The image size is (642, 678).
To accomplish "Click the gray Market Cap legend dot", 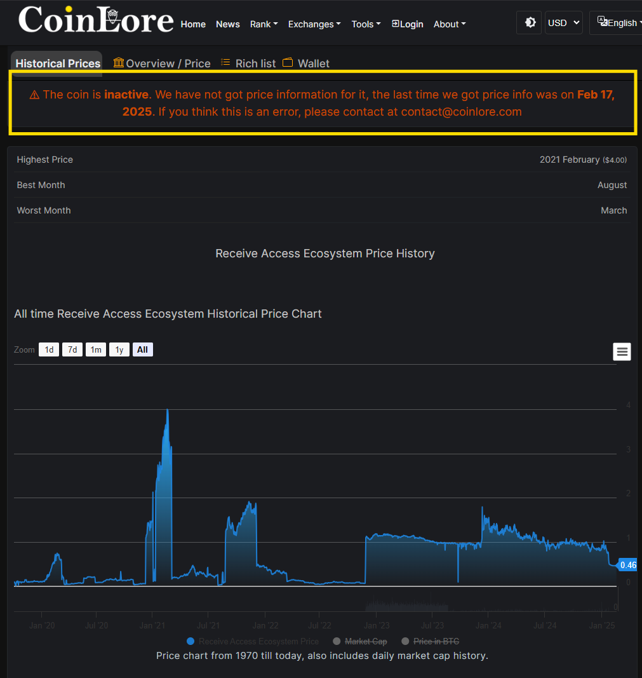I will tap(337, 641).
